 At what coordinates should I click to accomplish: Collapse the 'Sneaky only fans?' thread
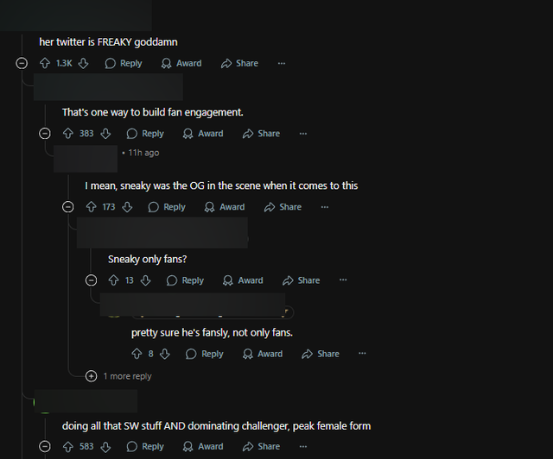[x=91, y=280]
